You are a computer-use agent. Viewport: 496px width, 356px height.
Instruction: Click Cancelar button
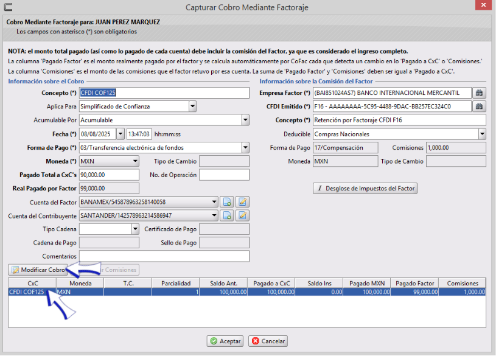[268, 341]
